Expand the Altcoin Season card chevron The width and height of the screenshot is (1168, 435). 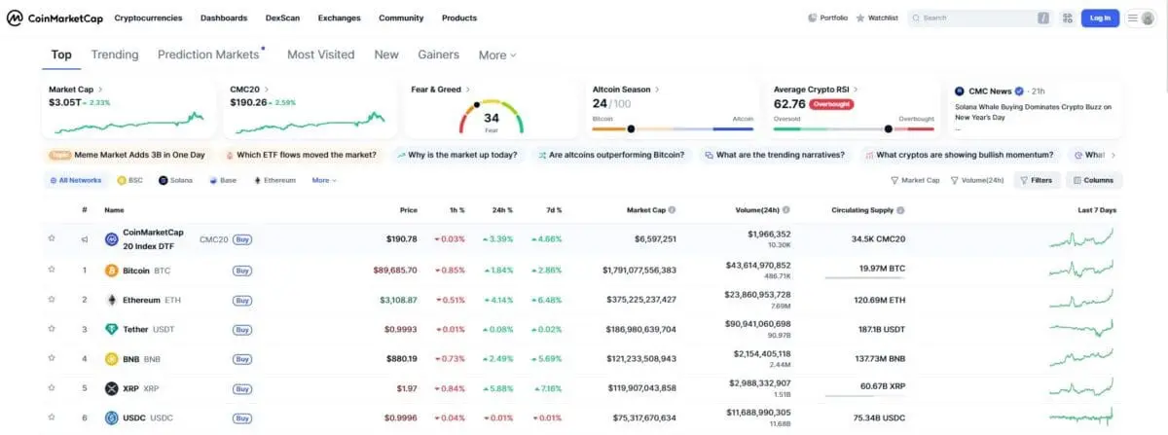click(657, 90)
